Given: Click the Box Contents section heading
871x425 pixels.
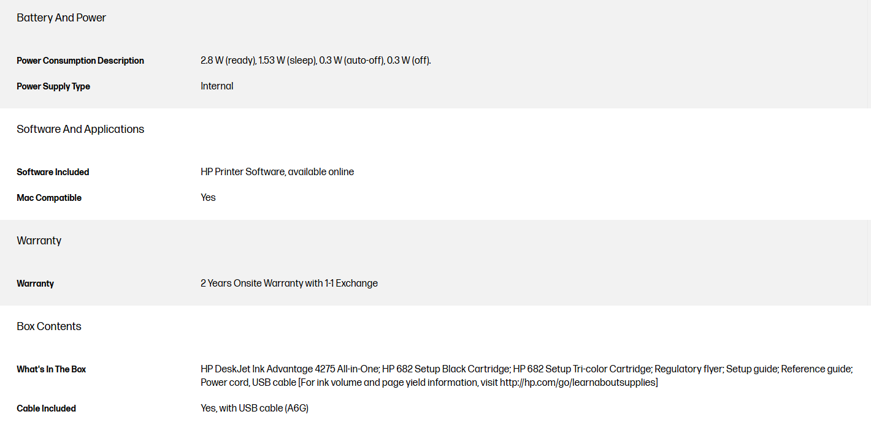Looking at the screenshot, I should point(49,326).
